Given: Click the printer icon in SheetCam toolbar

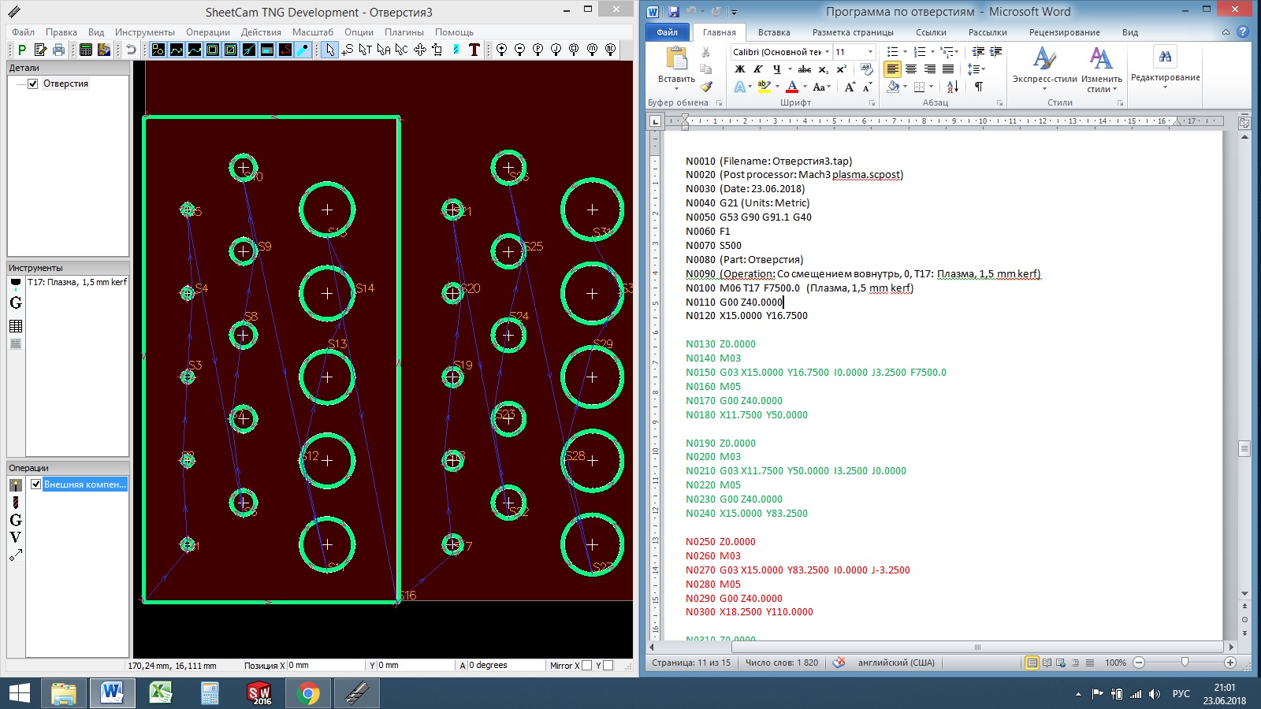Looking at the screenshot, I should click(58, 50).
